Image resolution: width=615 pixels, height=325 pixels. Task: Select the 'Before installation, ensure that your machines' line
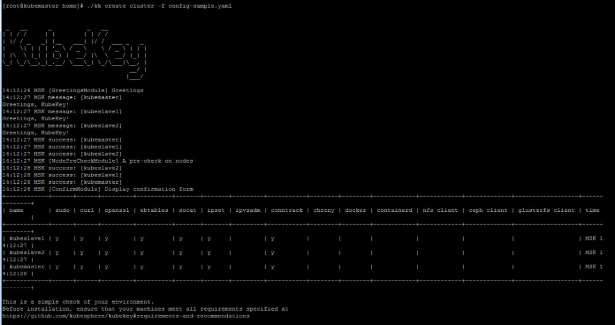(x=145, y=309)
